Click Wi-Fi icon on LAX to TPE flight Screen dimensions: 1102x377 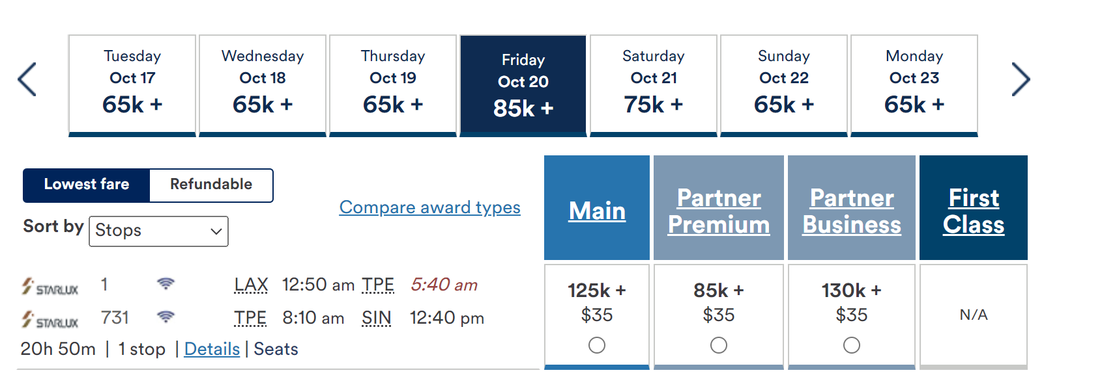point(166,284)
